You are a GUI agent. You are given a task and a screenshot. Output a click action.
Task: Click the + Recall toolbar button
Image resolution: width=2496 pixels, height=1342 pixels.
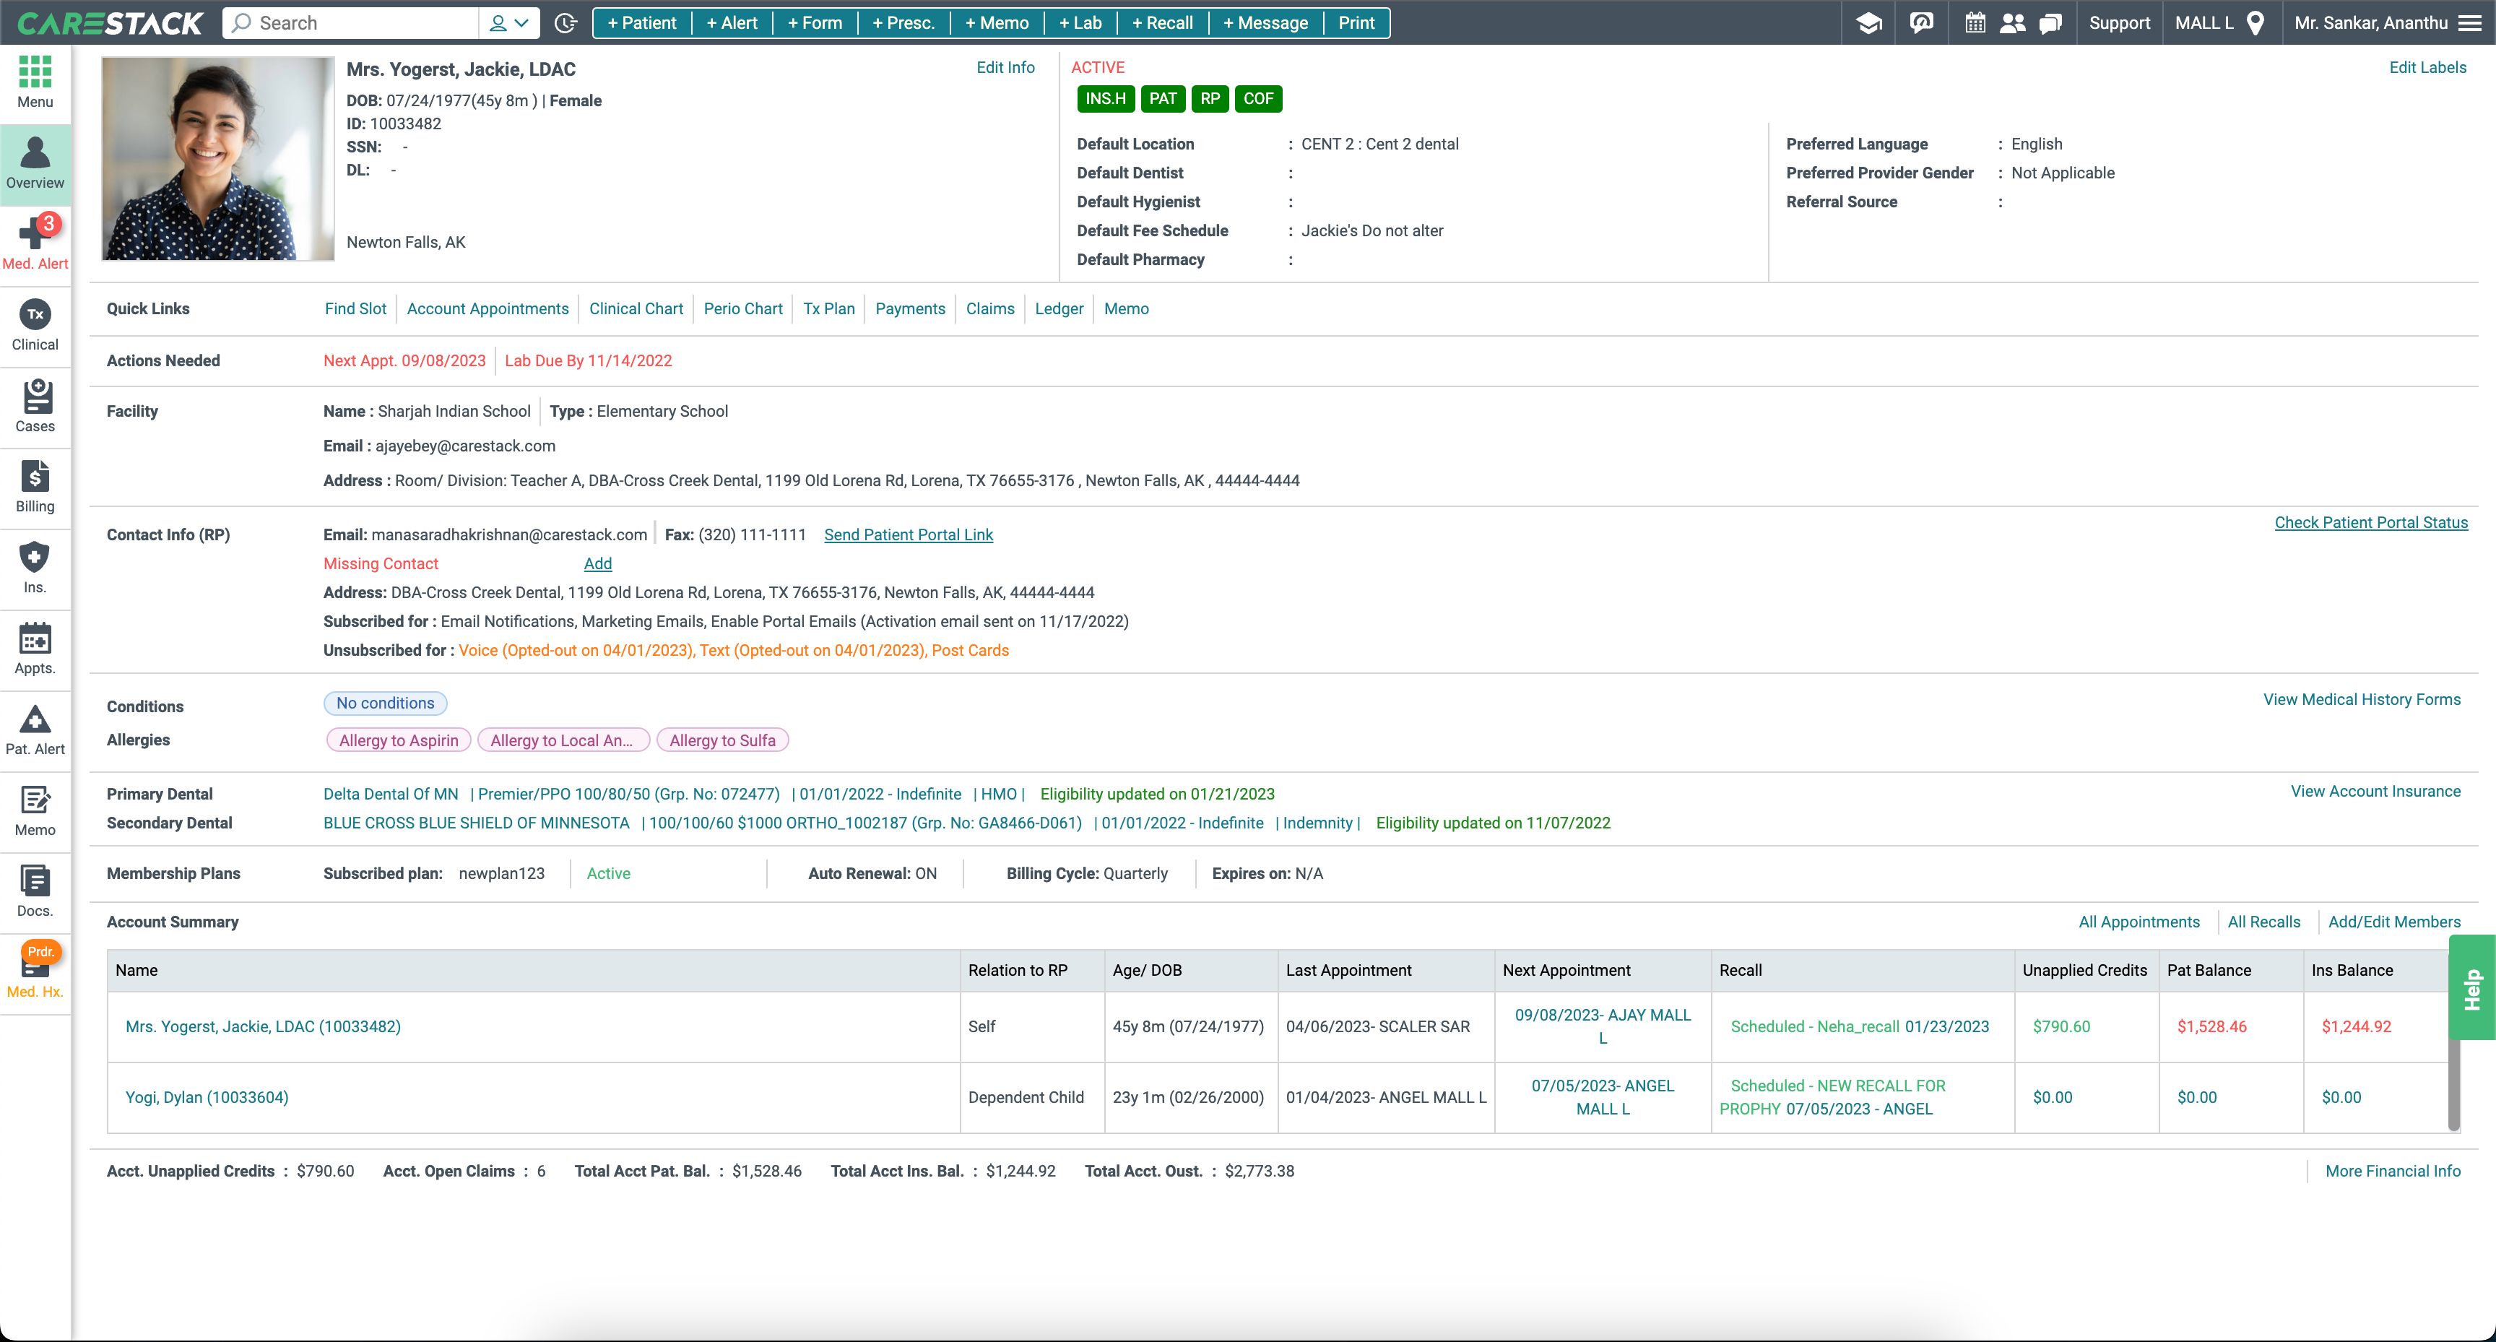pos(1163,23)
